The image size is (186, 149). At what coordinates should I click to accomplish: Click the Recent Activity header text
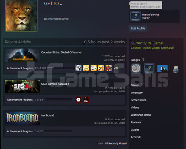pyautogui.click(x=18, y=42)
